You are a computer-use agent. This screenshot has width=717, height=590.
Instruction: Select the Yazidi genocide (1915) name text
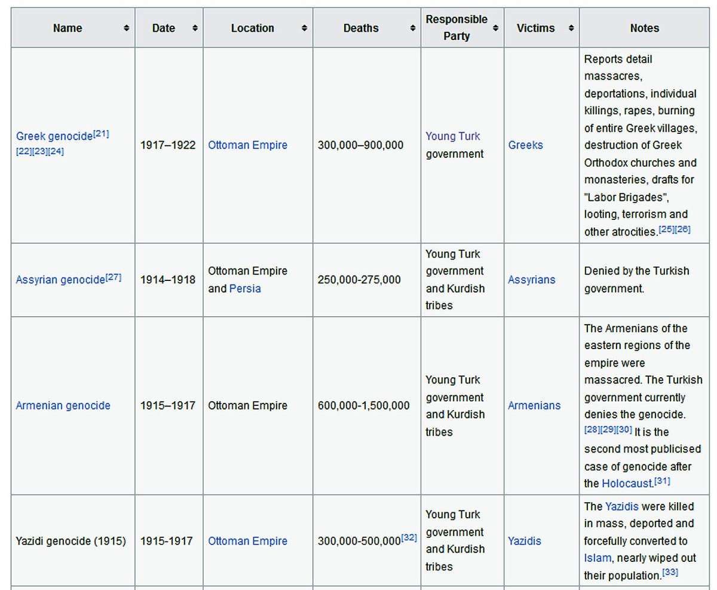pos(71,541)
